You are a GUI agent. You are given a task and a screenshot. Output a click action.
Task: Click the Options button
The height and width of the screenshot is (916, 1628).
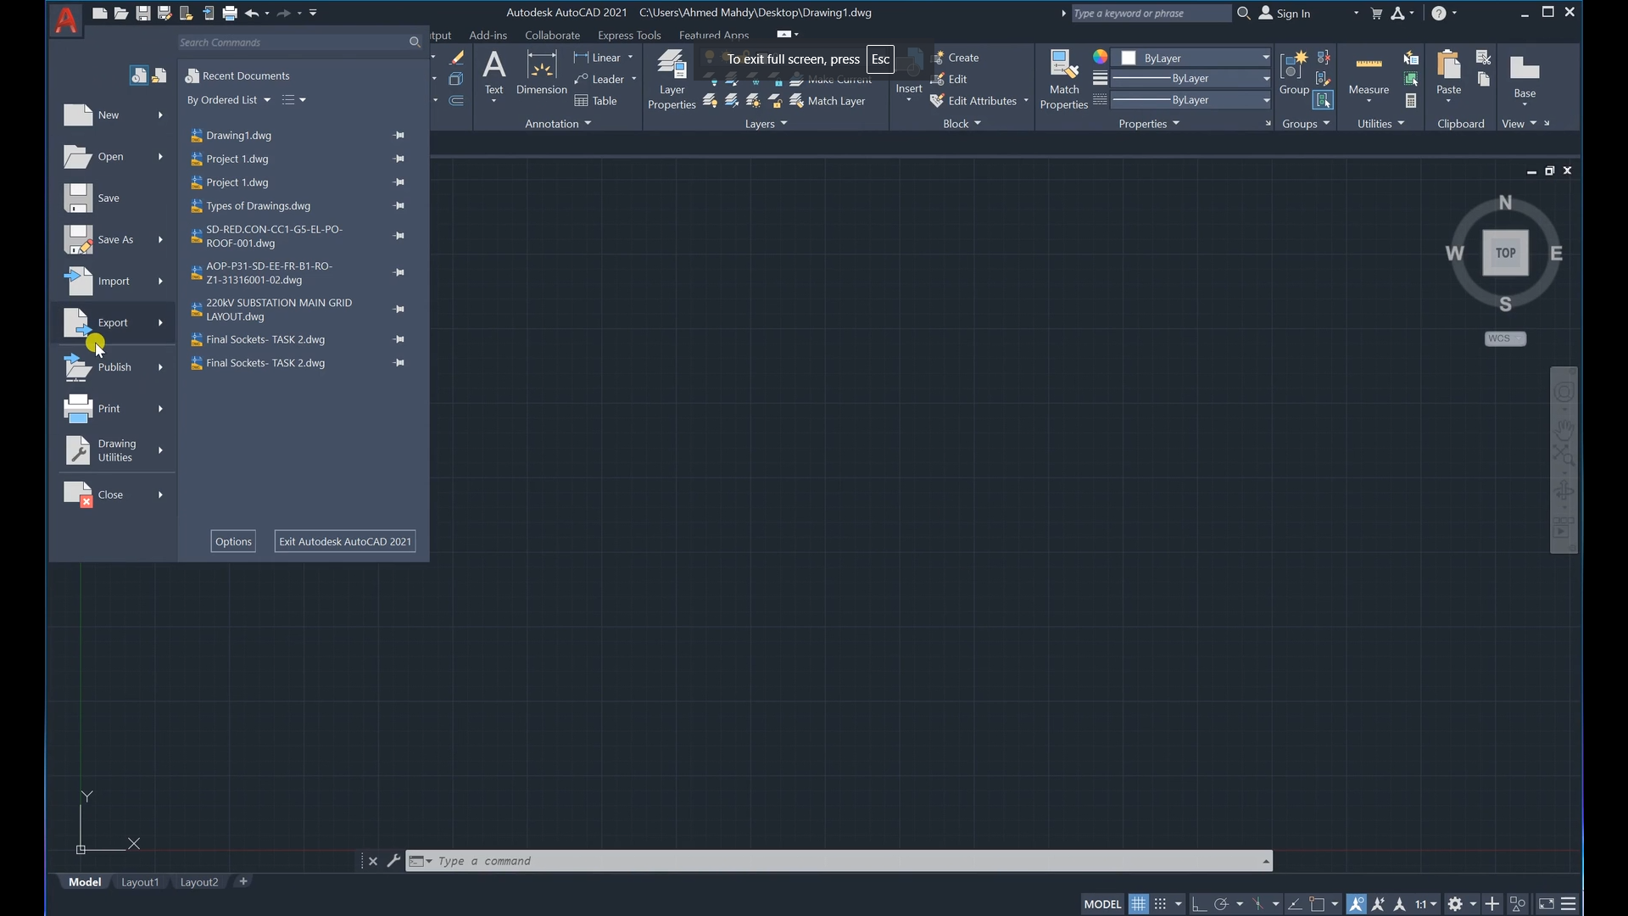232,540
